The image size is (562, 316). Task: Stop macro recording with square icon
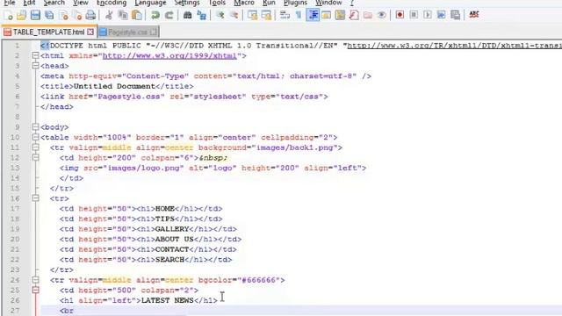[414, 15]
